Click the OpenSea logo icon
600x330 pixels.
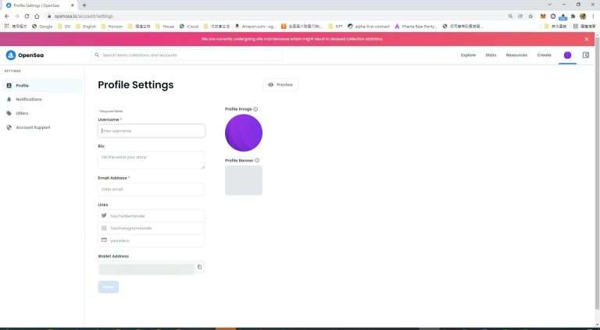[11, 55]
